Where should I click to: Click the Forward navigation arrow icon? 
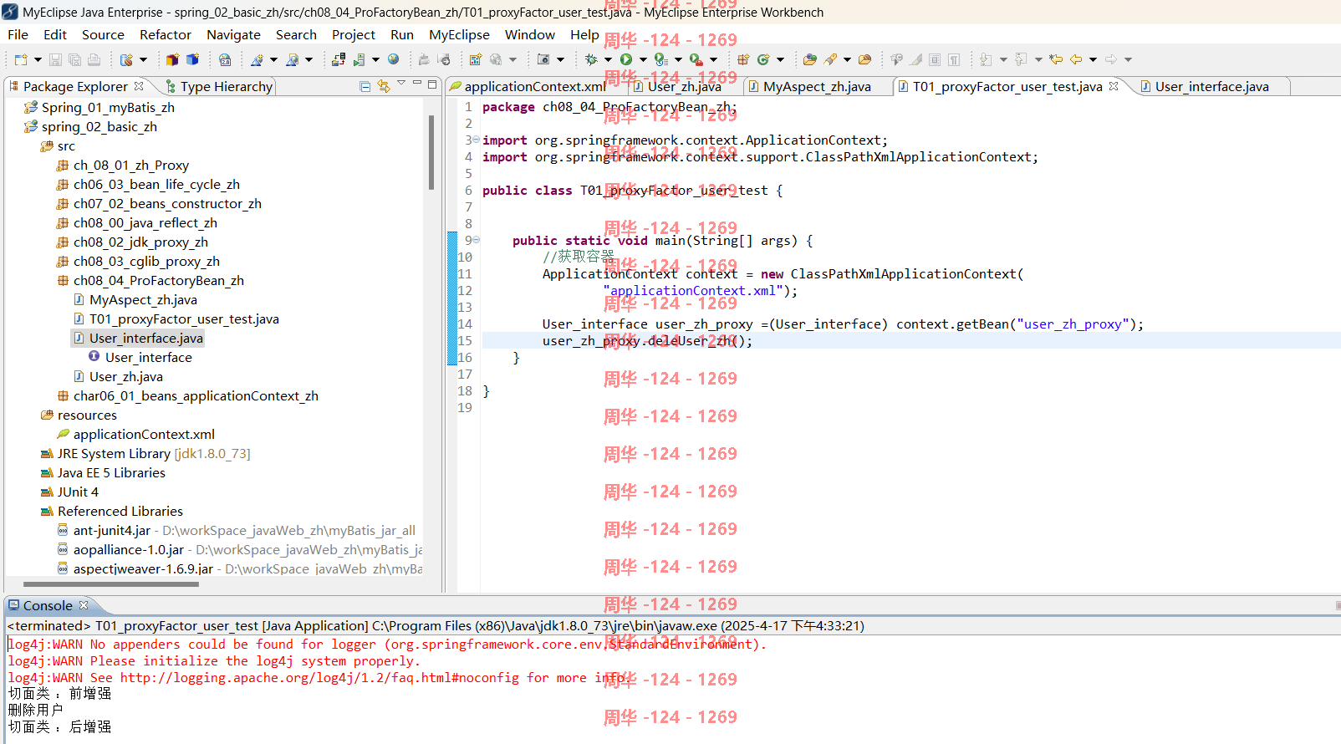(x=1111, y=59)
